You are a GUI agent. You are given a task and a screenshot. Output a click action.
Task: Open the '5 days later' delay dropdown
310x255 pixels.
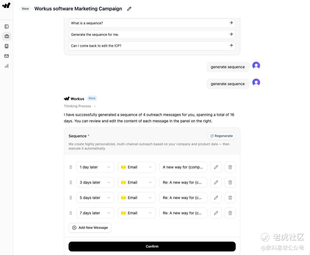tap(95, 198)
